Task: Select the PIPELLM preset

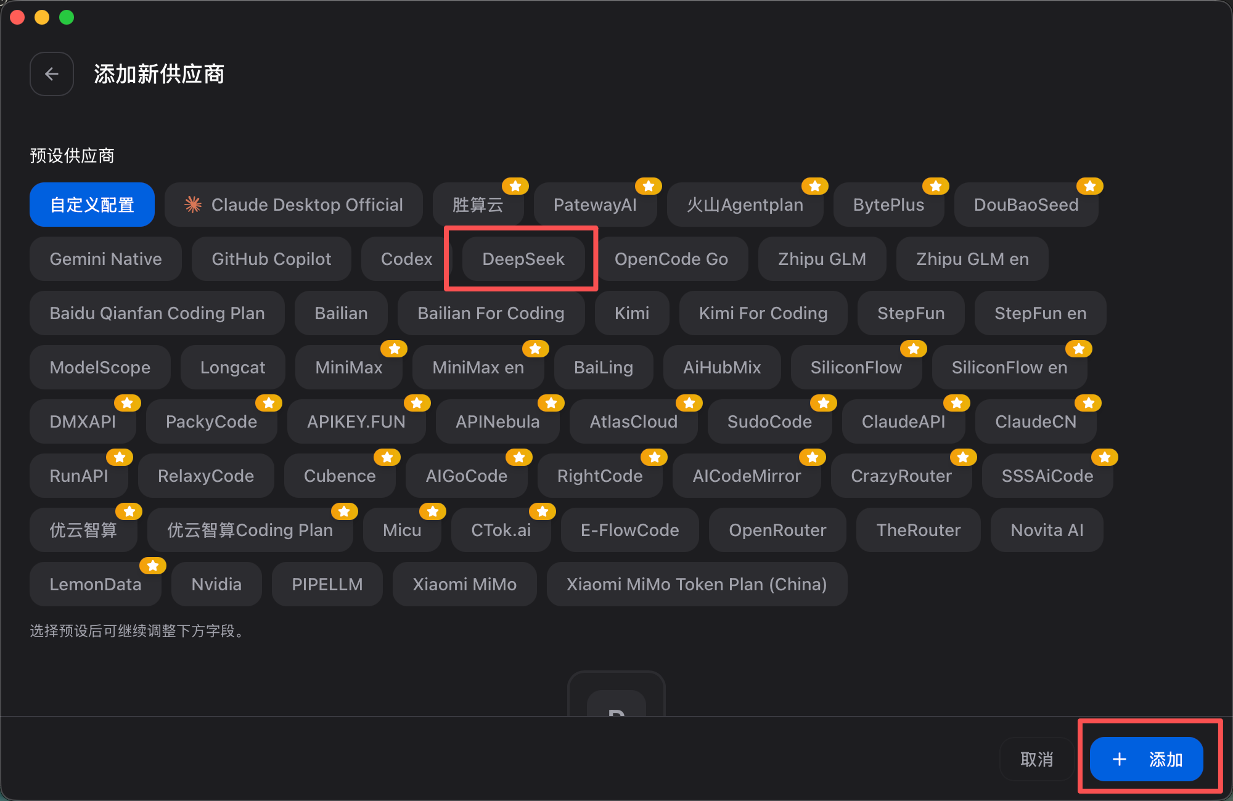Action: 327,584
